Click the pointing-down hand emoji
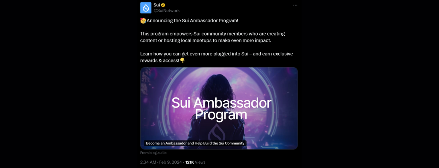This screenshot has height=168, width=439. pyautogui.click(x=182, y=60)
